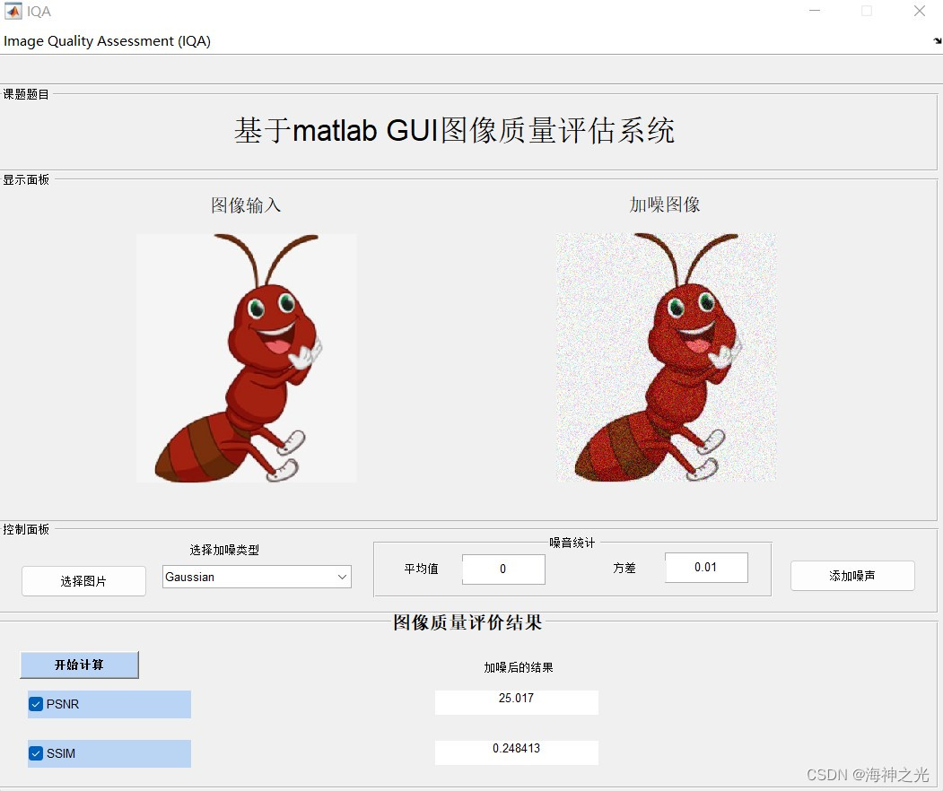
Task: Uncheck the SSIM checkbox
Action: tap(35, 753)
